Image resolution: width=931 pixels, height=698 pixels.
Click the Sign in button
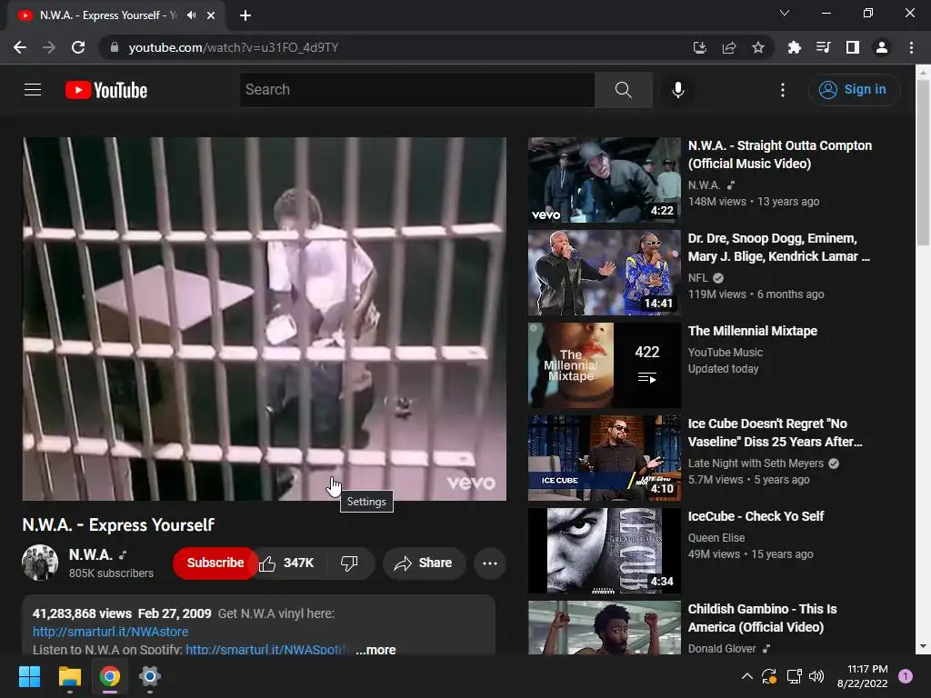click(854, 90)
